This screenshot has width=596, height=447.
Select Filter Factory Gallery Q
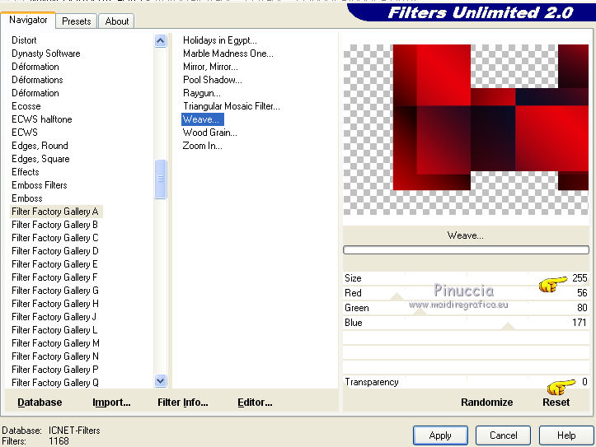click(x=54, y=383)
